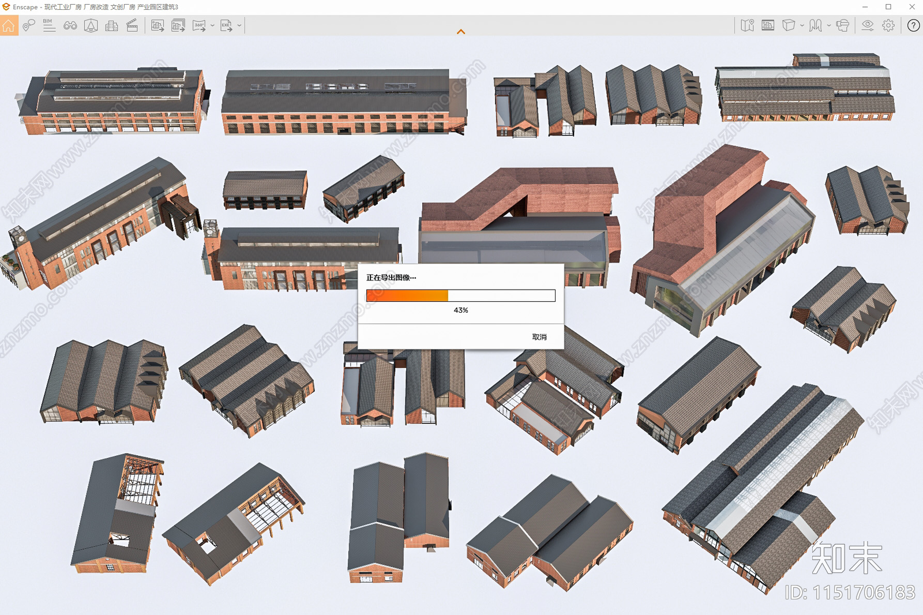Collapse the toolbar with orange chevron
The width and height of the screenshot is (923, 615).
461,32
